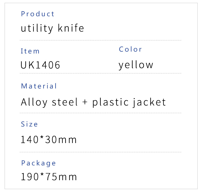Click the dashed divider below "utility knife"
This screenshot has height=196, width=202.
(100, 40)
